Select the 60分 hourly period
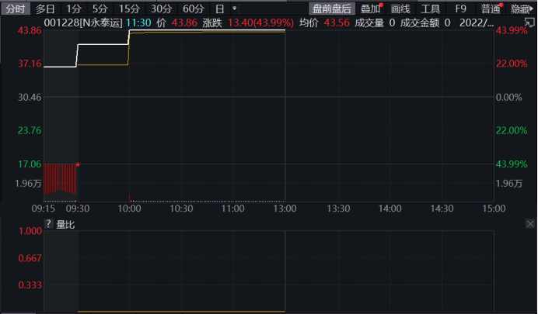 (x=194, y=9)
